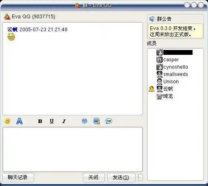Select member smallseeds in the list

coord(175,74)
